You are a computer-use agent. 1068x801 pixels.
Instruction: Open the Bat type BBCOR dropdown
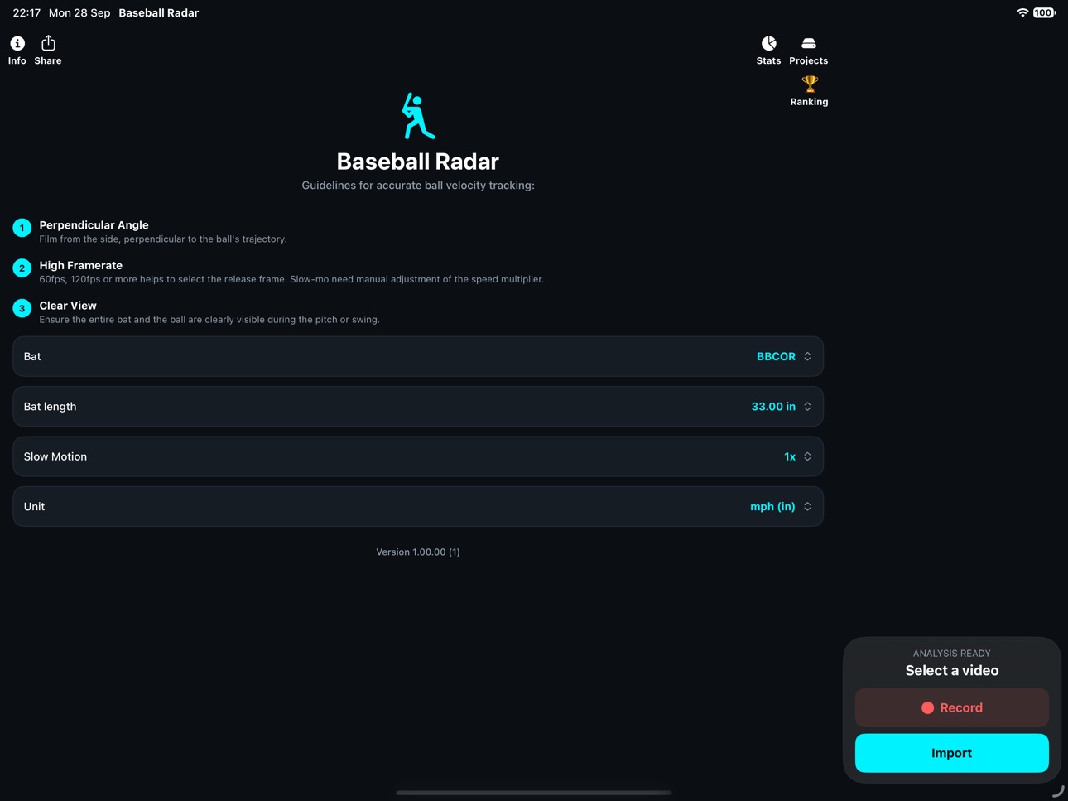[x=418, y=356]
